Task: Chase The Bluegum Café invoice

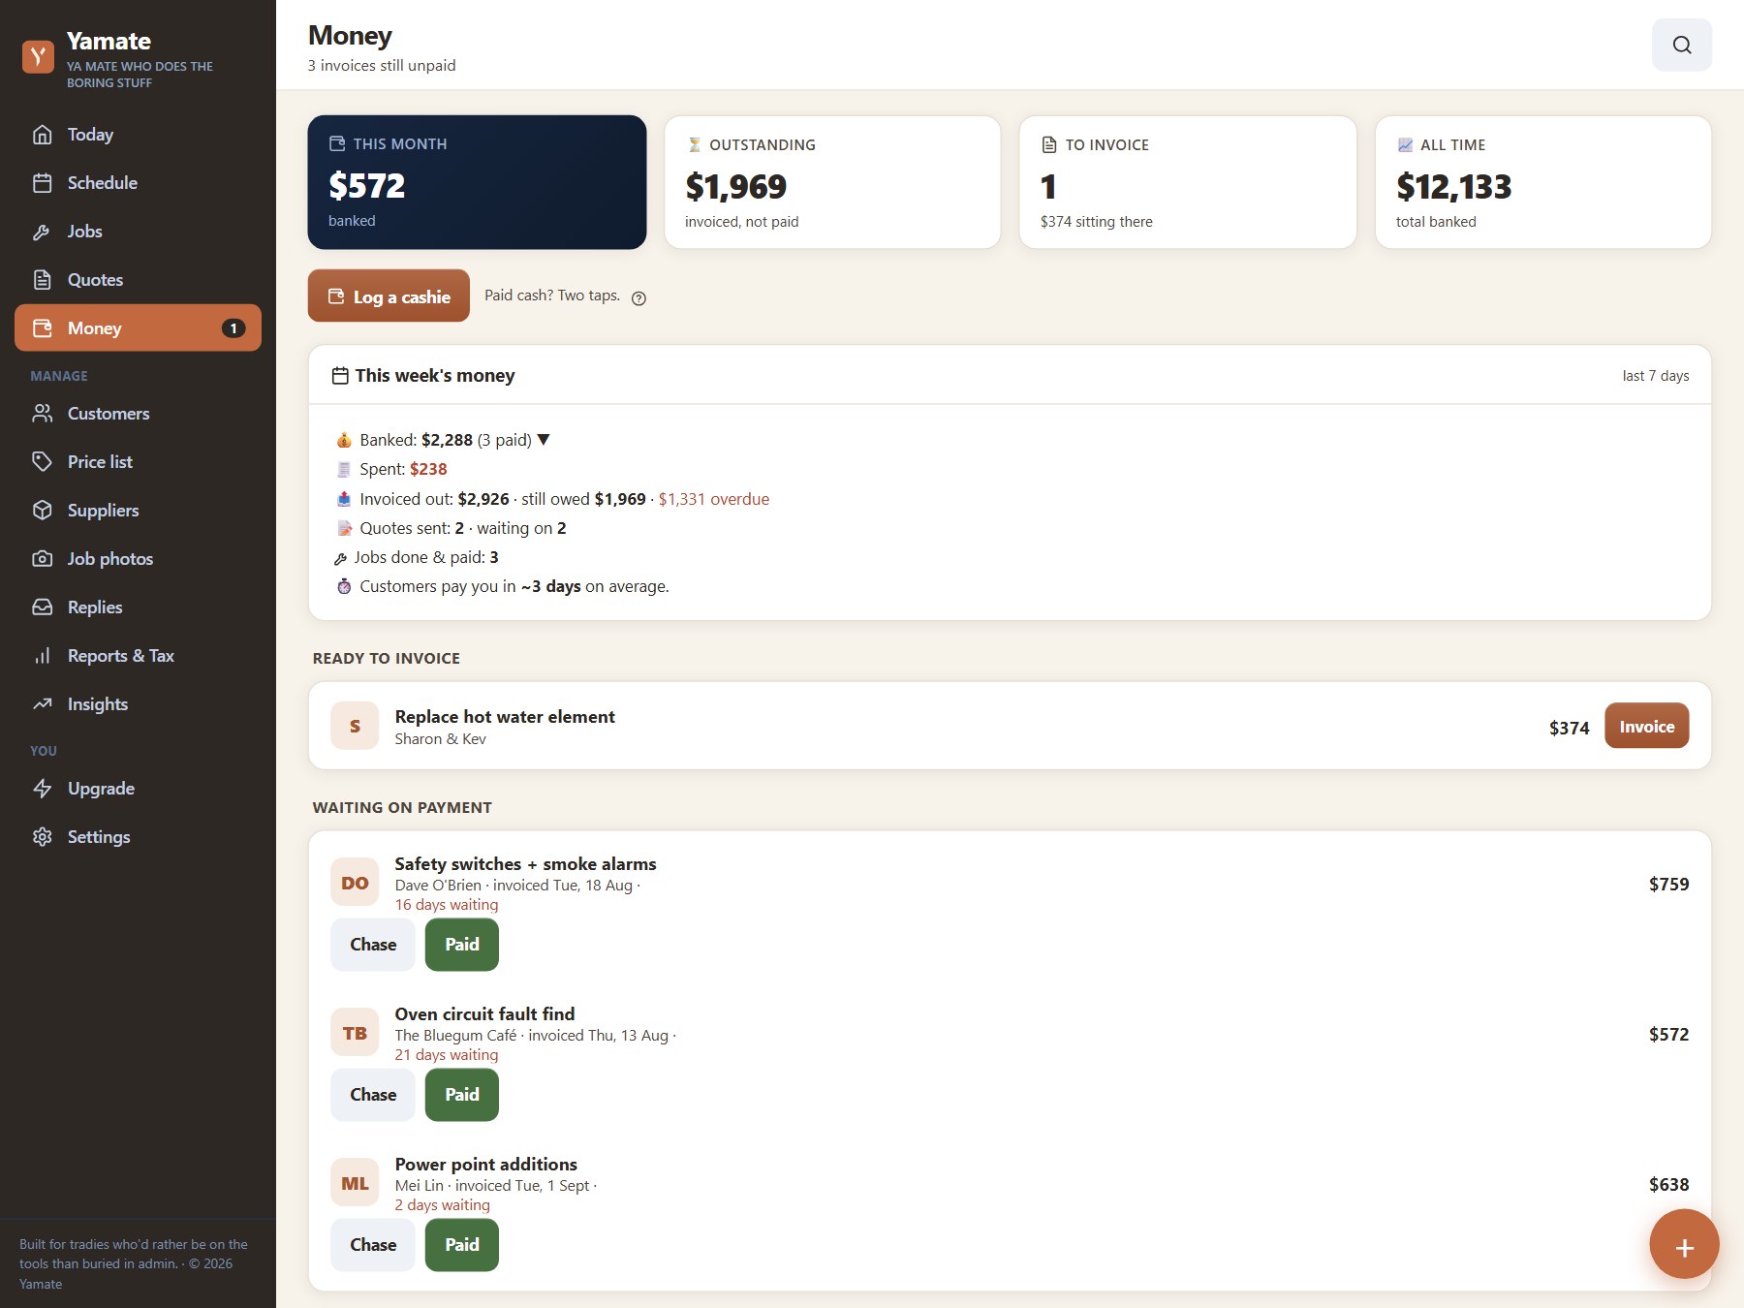Action: click(x=373, y=1095)
